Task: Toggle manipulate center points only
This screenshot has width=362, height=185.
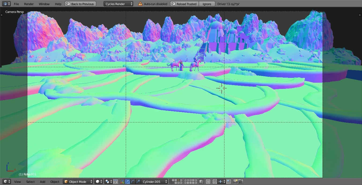Action: 115,182
